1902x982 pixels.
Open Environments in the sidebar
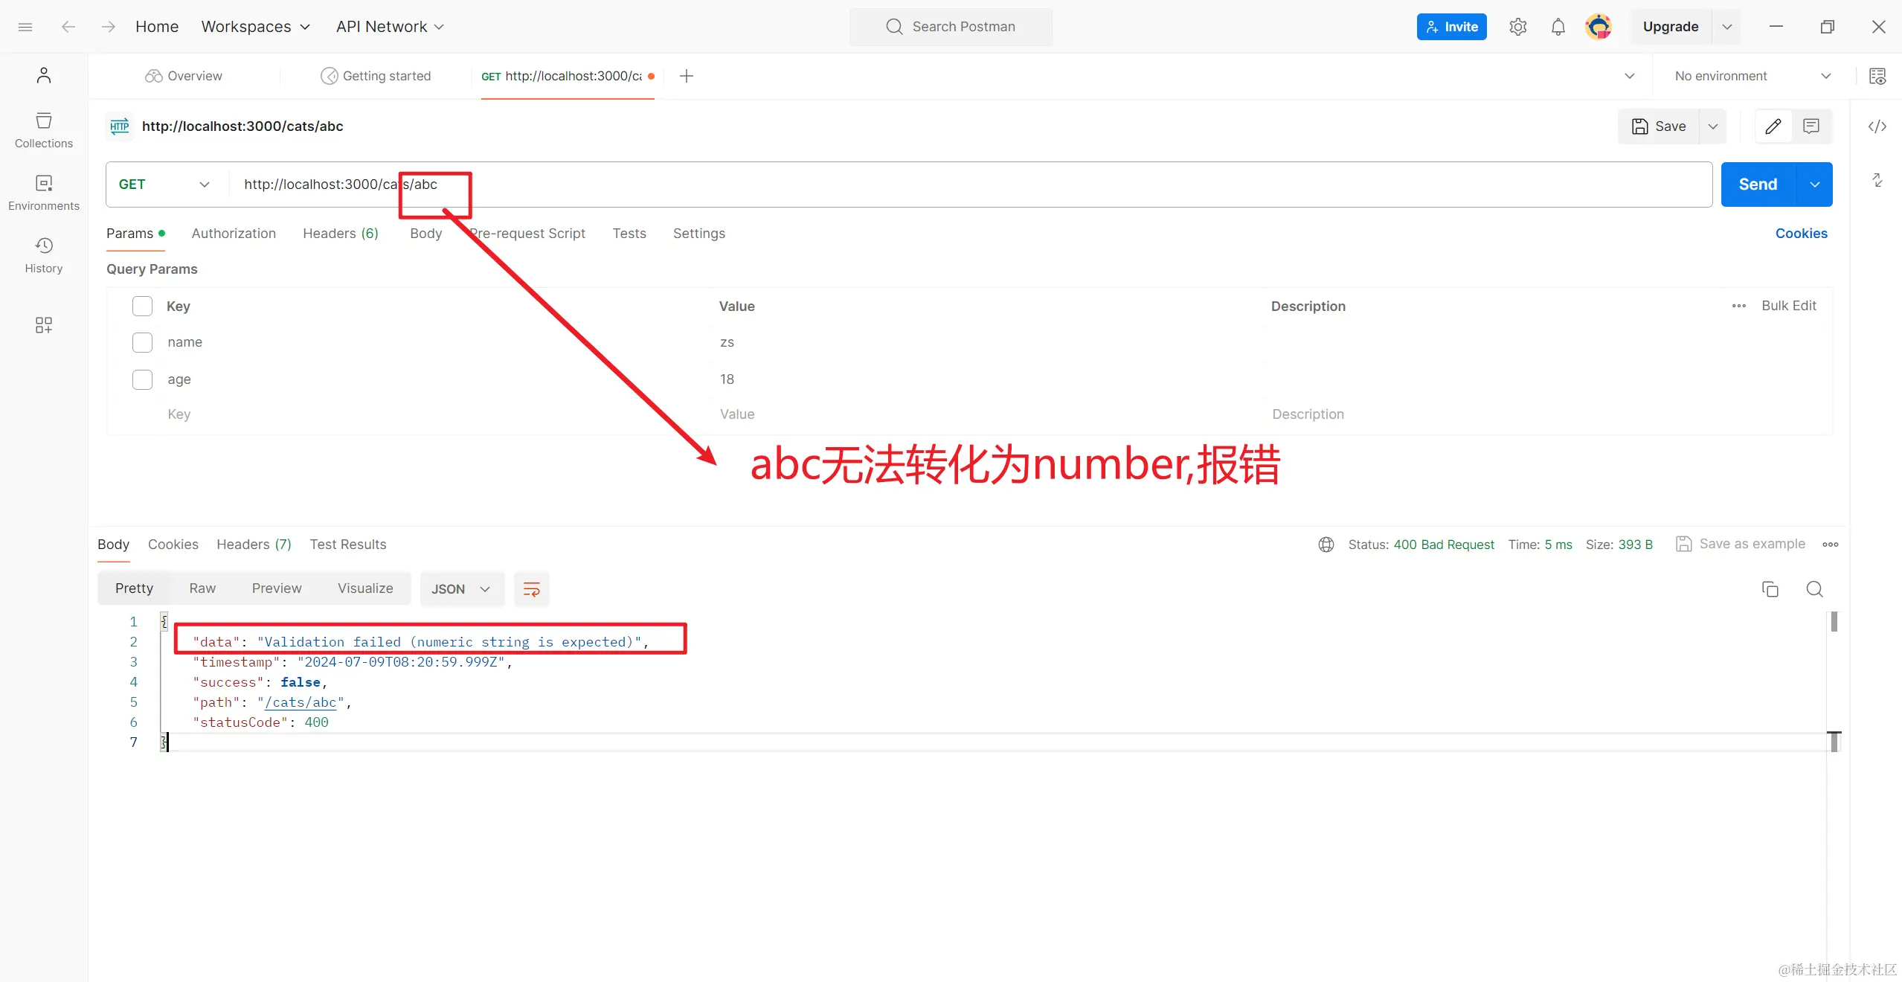[43, 192]
